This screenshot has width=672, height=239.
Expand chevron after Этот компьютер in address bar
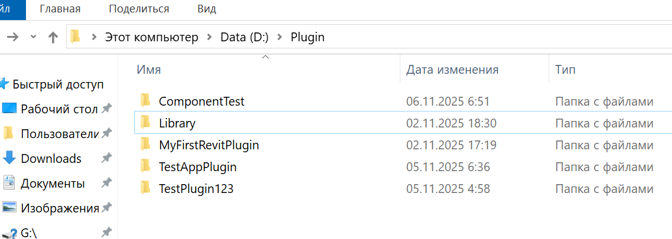click(x=209, y=38)
